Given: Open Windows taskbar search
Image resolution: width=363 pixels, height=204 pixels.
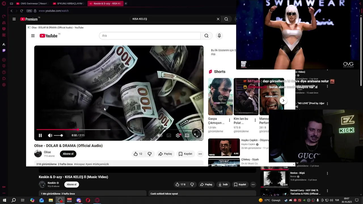Looking at the screenshot, I should [x=14, y=200].
